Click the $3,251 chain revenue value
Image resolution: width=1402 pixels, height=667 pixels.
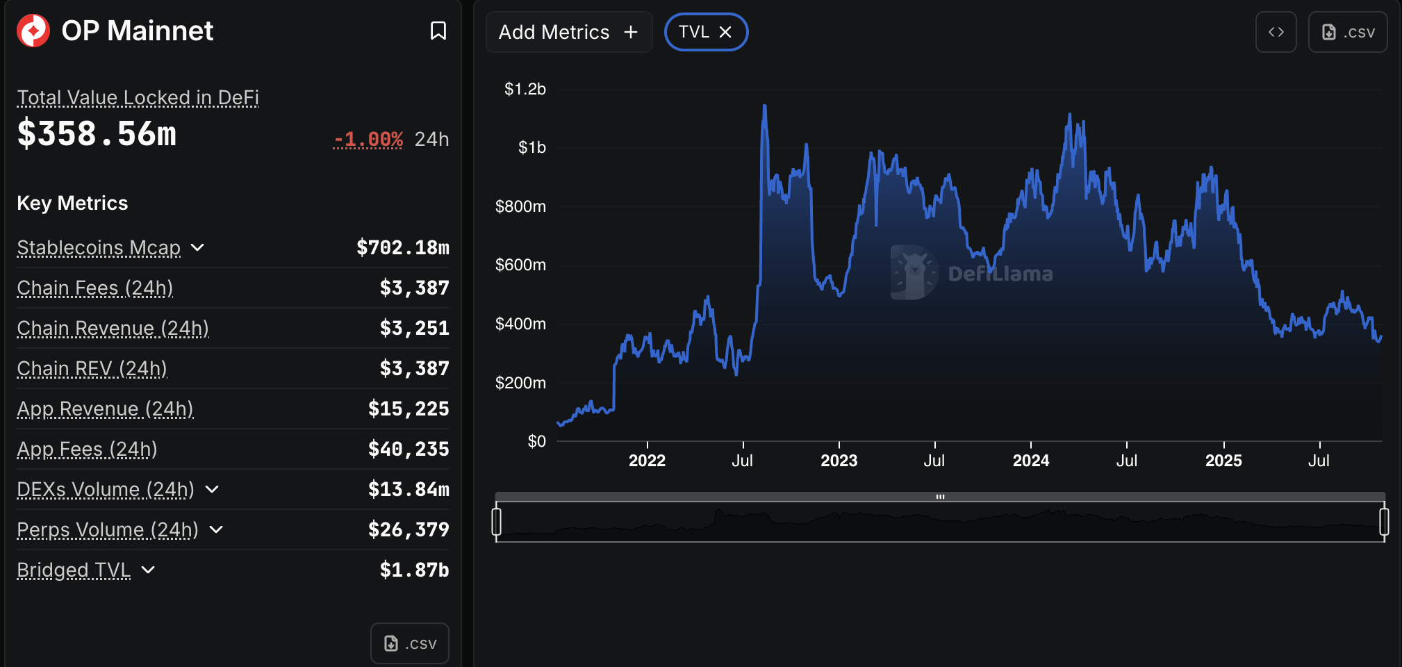click(415, 328)
